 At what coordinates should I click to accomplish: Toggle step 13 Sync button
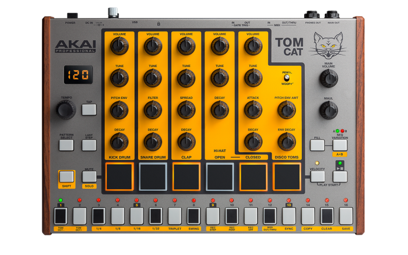[x=289, y=216]
